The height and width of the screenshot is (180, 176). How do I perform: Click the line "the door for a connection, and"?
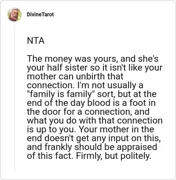(x=88, y=112)
